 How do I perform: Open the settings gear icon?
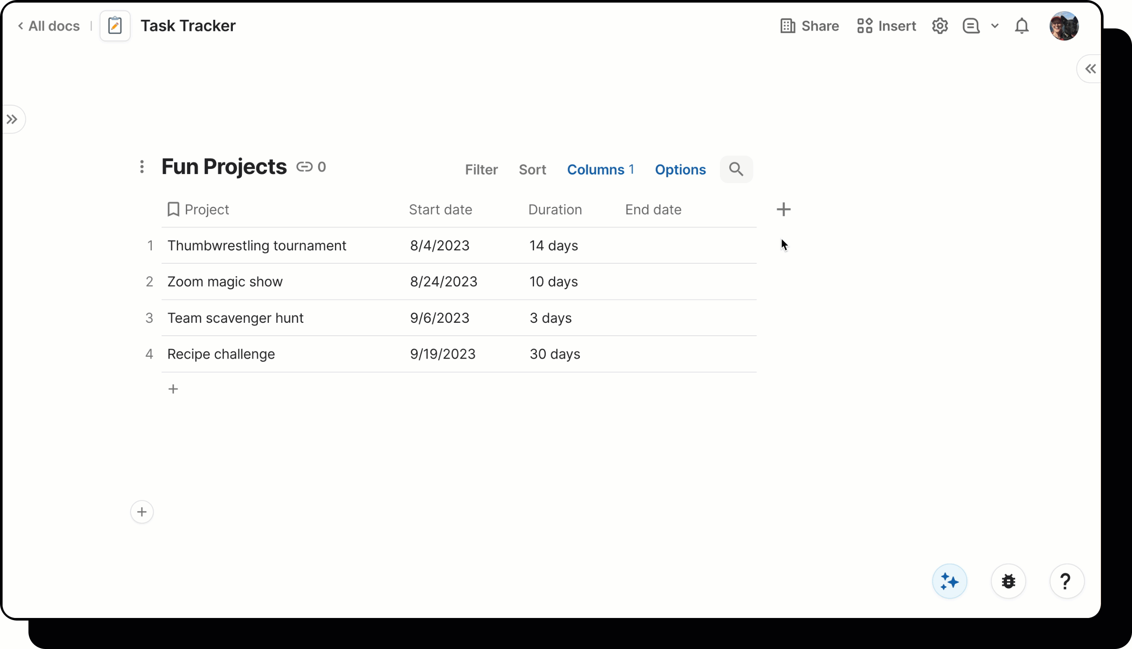tap(940, 25)
